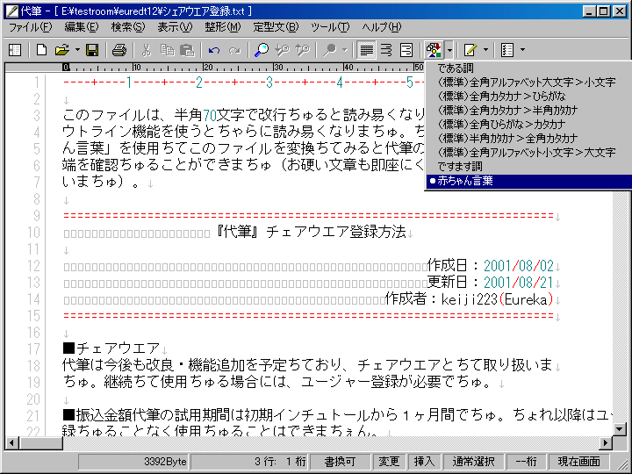Viewport: 632px width, 474px height.
Task: Cut with the scissors icon
Action: [x=147, y=50]
